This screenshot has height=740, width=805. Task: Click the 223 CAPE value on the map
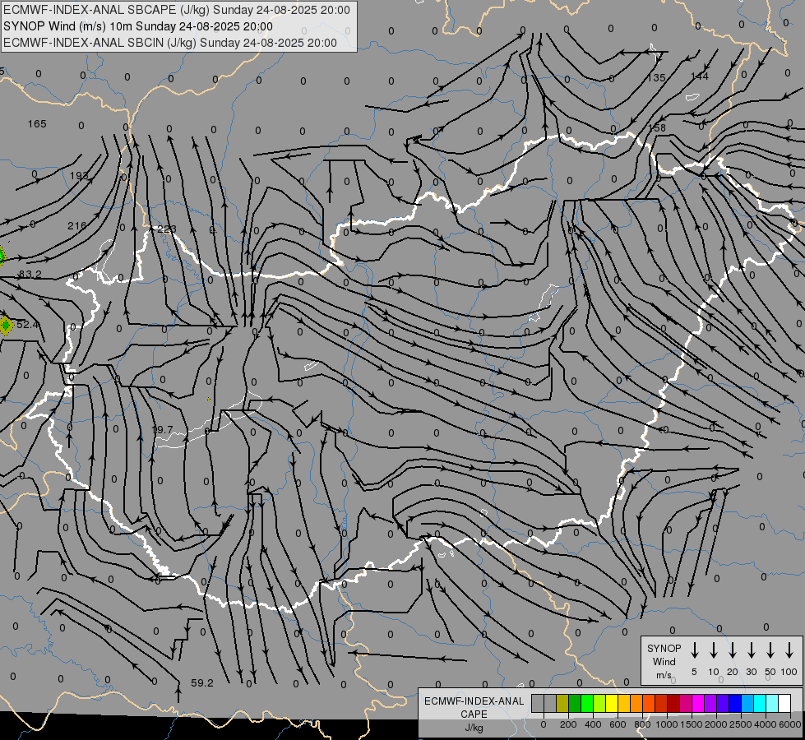[166, 229]
